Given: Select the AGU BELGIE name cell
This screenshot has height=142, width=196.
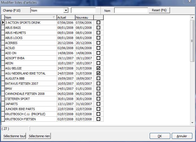Looking at the screenshot, I should point(31,68).
